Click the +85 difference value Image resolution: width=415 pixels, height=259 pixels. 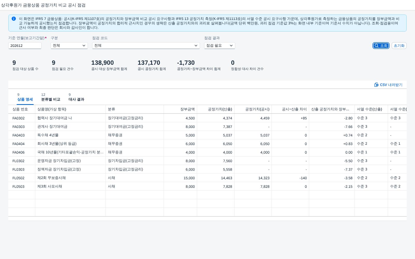pos(304,118)
